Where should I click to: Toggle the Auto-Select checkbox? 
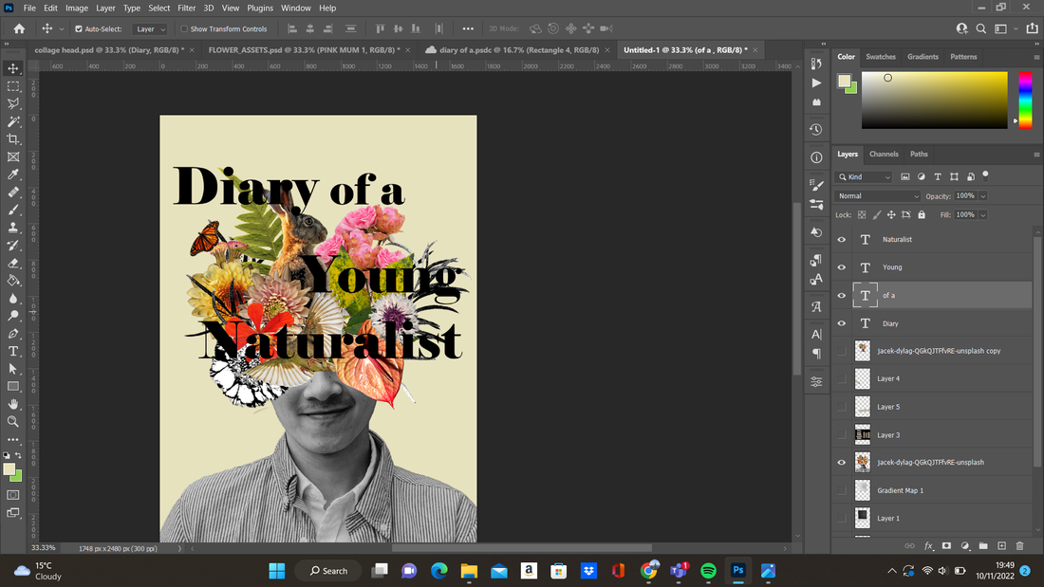(x=79, y=28)
